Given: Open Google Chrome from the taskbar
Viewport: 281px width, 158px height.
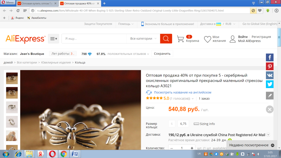Looking at the screenshot, I should [63, 154].
